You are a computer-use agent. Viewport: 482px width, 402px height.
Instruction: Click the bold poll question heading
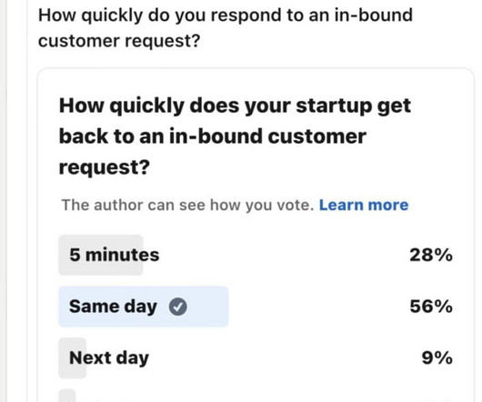[x=235, y=136]
